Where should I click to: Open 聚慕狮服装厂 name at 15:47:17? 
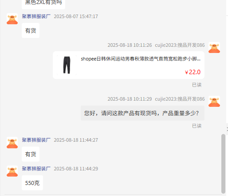pos(36,16)
